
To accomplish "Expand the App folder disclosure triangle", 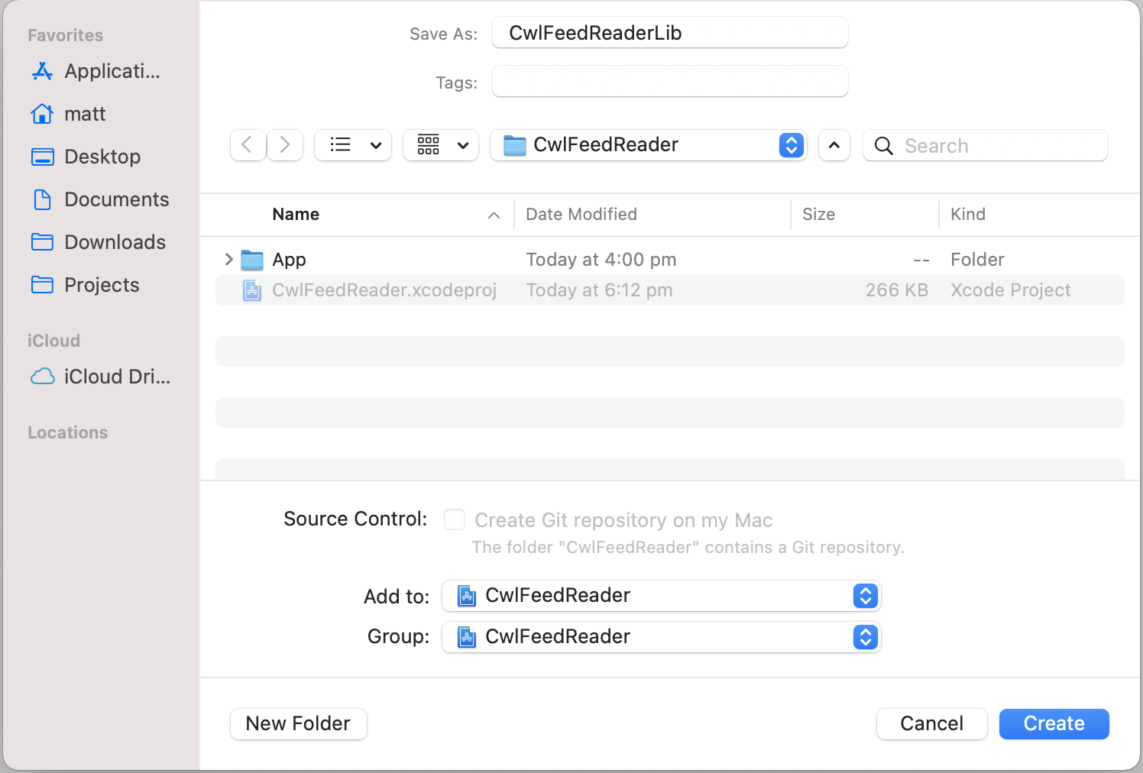I will [228, 260].
